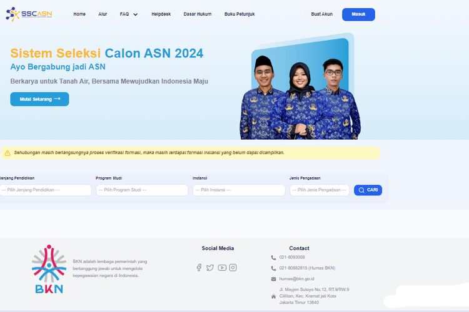This screenshot has width=469, height=312.
Task: Click the SSCASN logo
Action: coord(29,14)
